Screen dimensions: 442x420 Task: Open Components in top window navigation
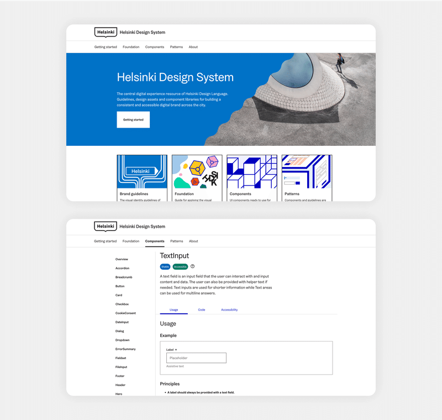click(x=155, y=47)
